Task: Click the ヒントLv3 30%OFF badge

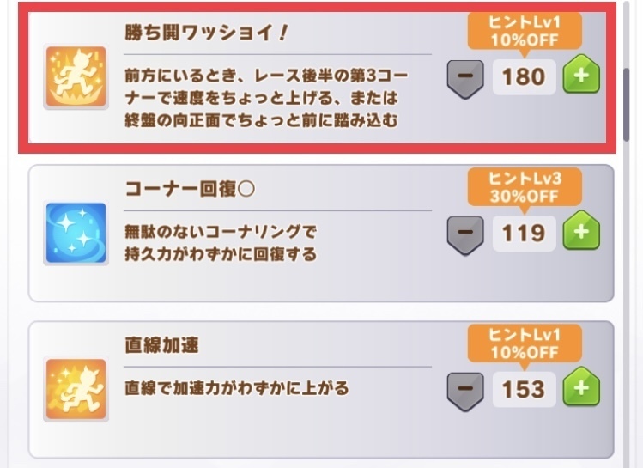Action: click(x=525, y=187)
